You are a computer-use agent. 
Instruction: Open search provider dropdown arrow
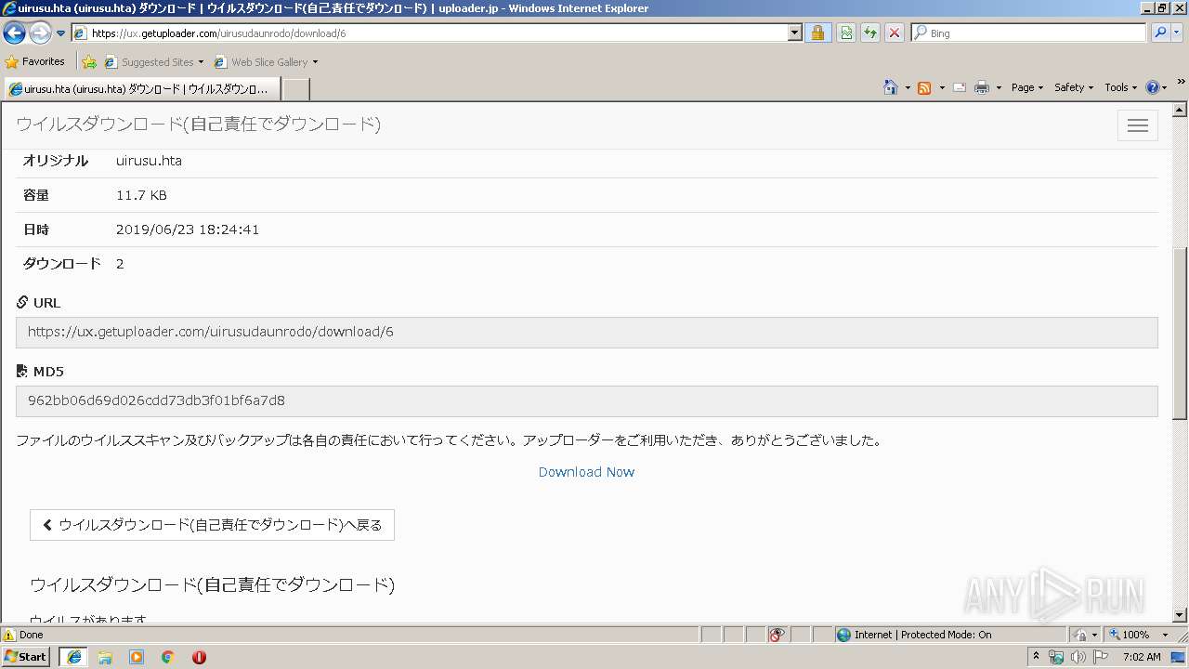[x=1177, y=33]
